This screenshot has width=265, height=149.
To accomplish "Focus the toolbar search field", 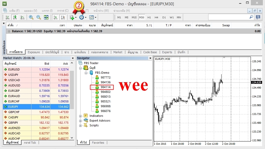I will click(x=229, y=17).
